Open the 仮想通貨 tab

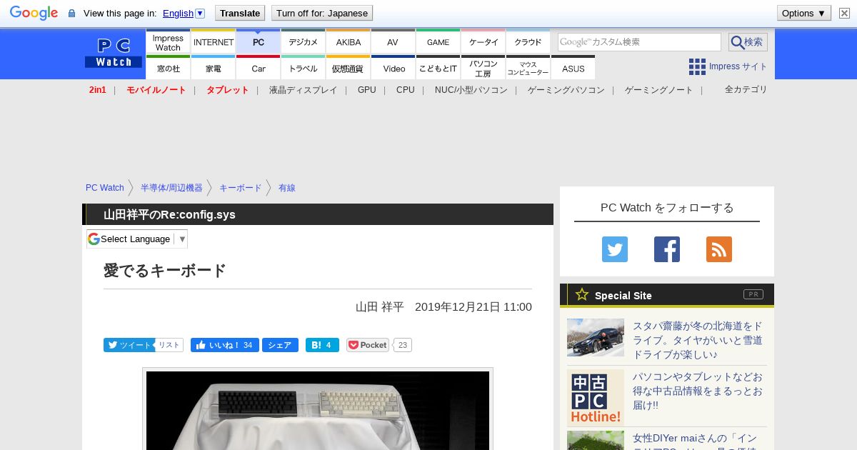pos(348,69)
